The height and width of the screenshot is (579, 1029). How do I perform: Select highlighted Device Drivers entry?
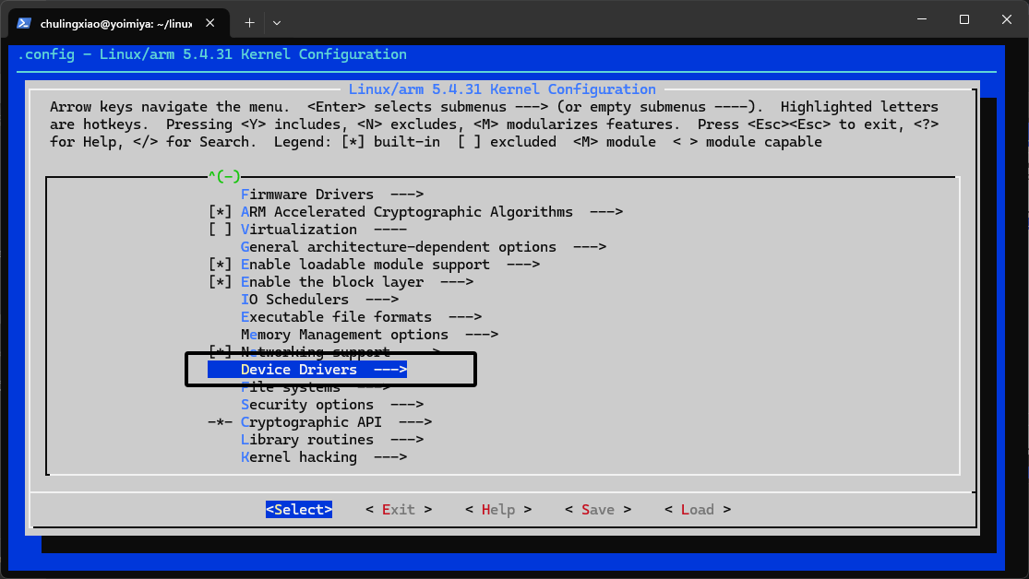pos(307,370)
